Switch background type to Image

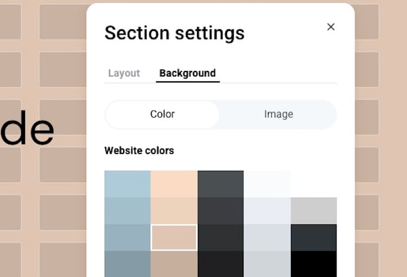[278, 114]
